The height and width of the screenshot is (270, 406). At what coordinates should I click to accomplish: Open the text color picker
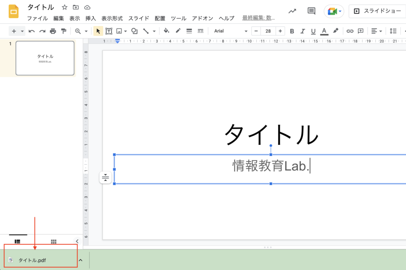pyautogui.click(x=324, y=31)
